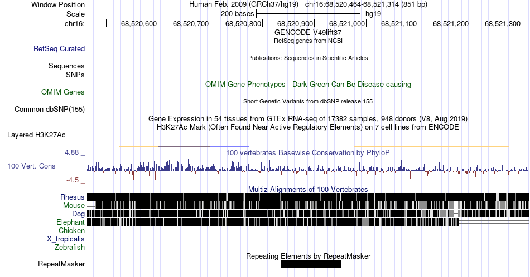Click the SNPs track label

[x=75, y=75]
